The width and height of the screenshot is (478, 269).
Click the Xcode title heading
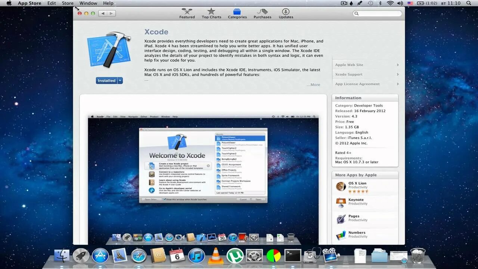coord(156,32)
